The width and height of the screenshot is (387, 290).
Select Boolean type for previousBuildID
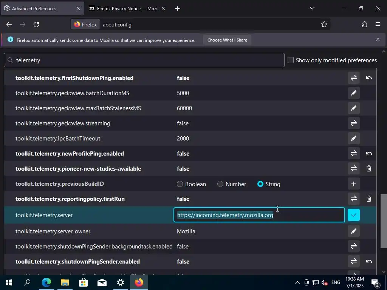coord(180,184)
